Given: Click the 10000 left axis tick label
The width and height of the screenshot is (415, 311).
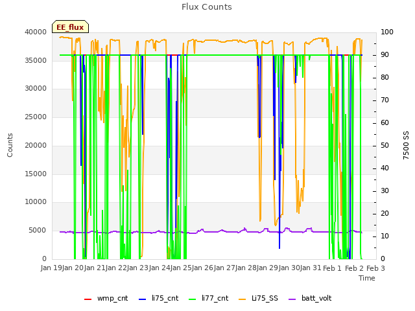Looking at the screenshot, I should click(x=36, y=202).
